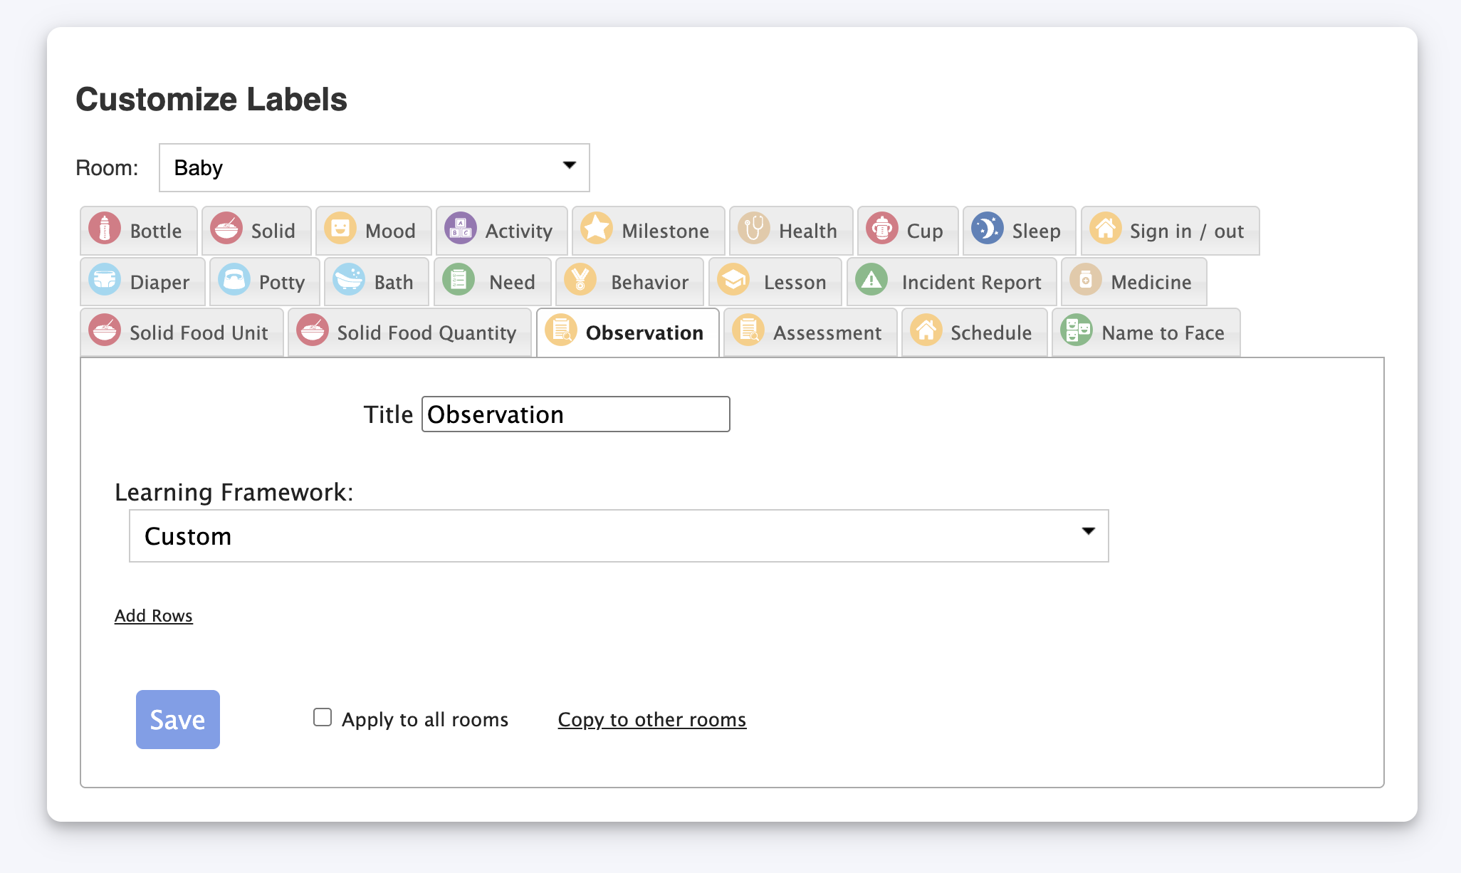Click the Mood smiley face icon
This screenshot has height=873, width=1461.
[x=340, y=229]
